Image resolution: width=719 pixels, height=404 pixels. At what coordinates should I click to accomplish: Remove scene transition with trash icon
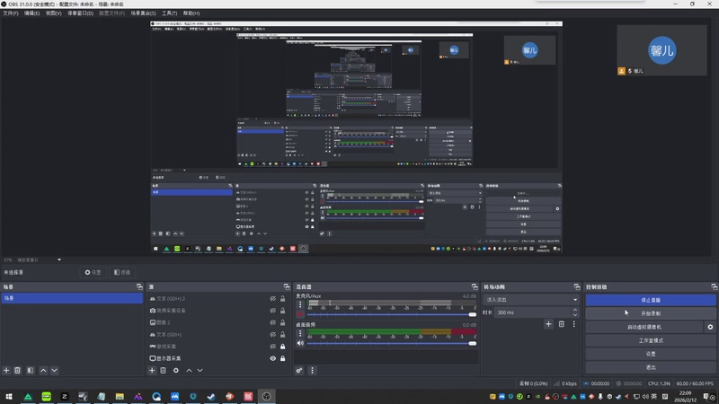click(x=562, y=323)
